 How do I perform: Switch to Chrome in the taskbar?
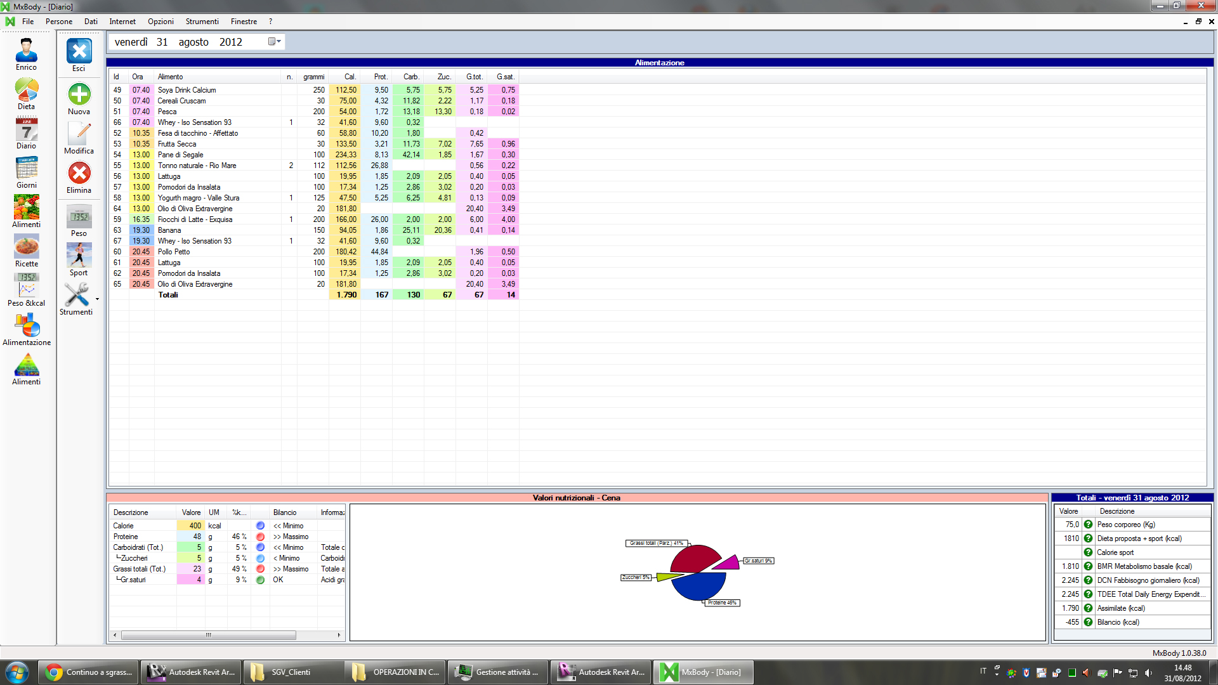(x=88, y=672)
